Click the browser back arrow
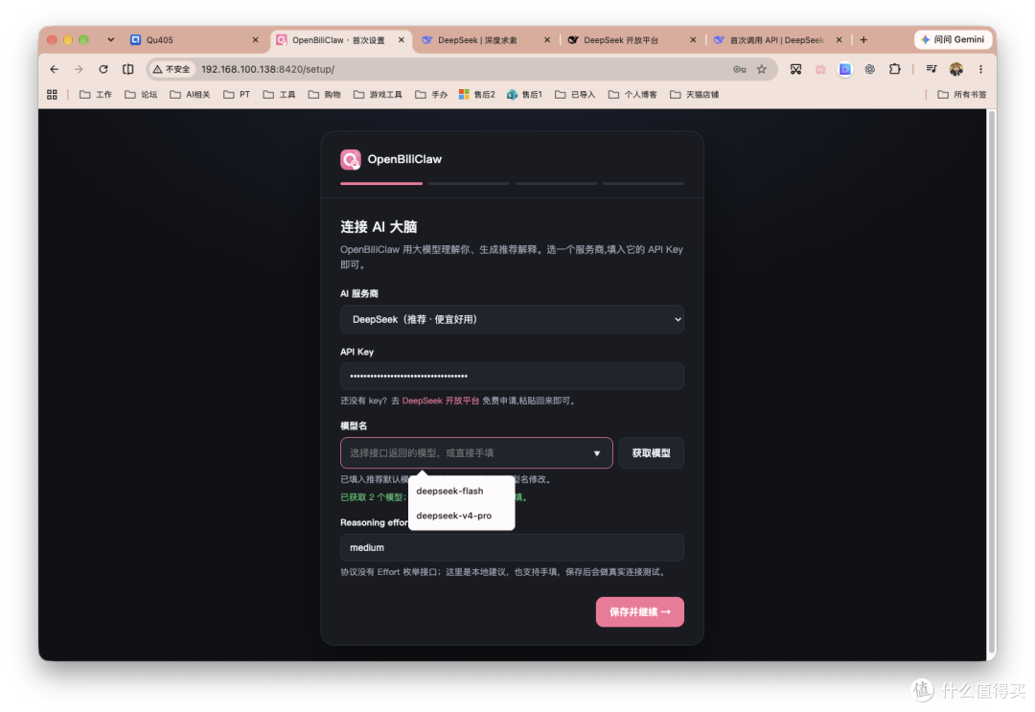This screenshot has height=712, width=1035. tap(54, 69)
